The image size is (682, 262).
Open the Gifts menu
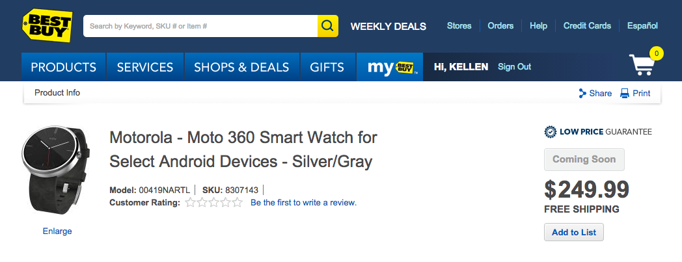pos(327,67)
